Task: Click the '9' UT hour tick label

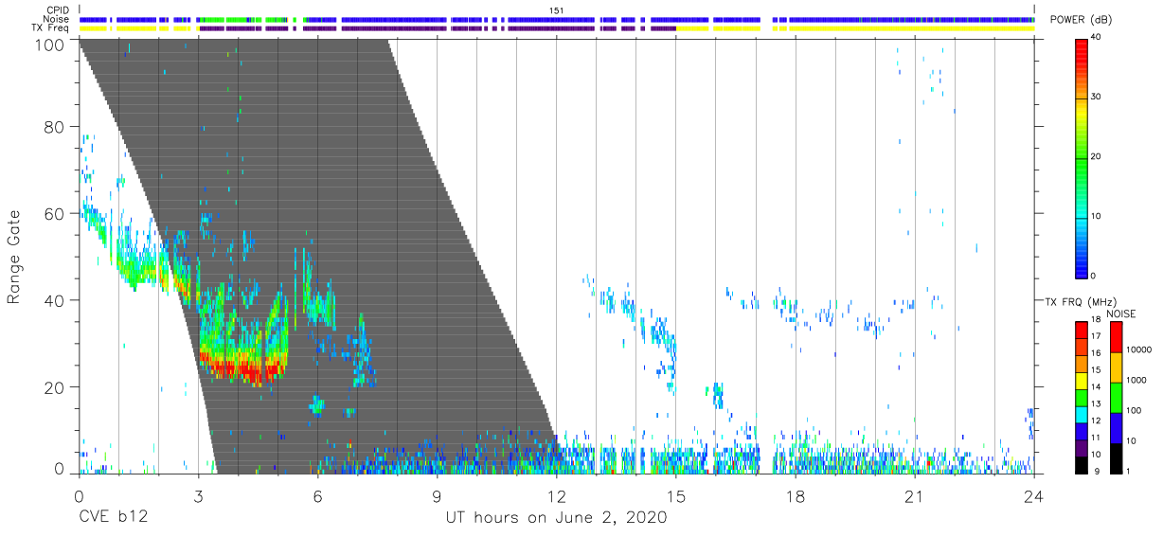Action: (437, 495)
